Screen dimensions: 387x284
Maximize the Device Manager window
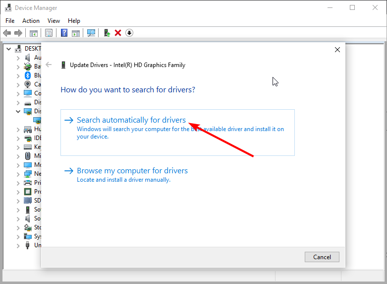(352, 7)
